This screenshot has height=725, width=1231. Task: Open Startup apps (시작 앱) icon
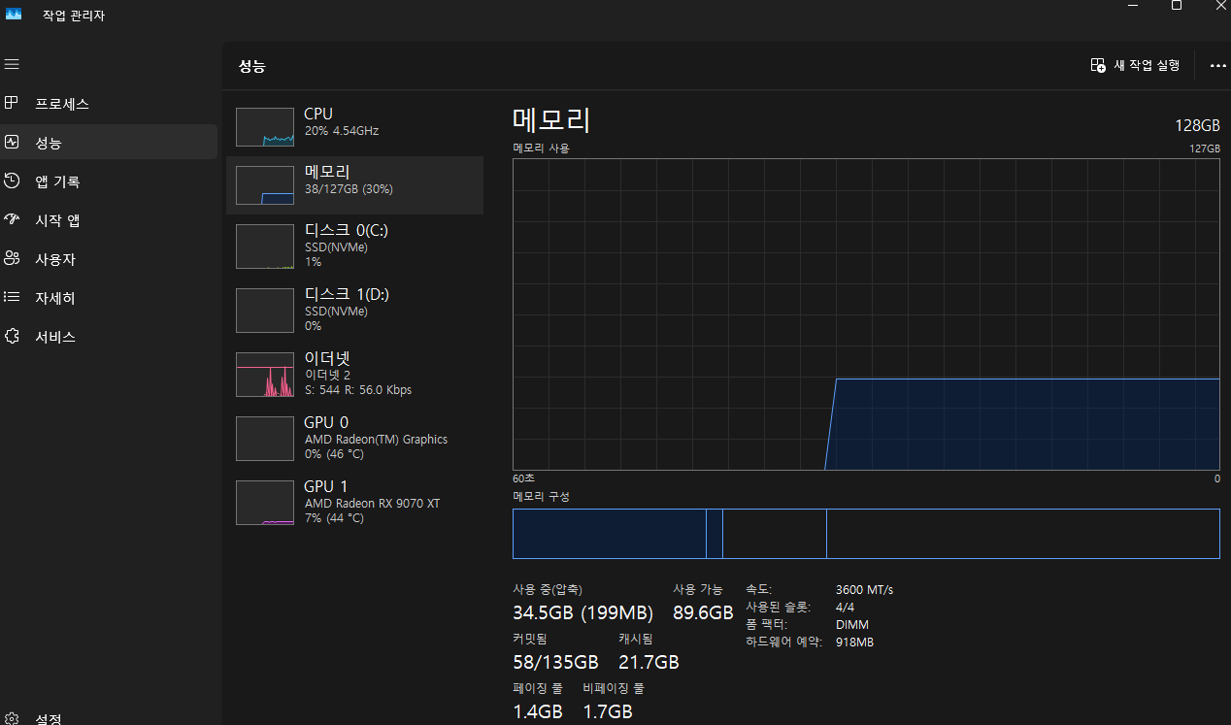12,219
